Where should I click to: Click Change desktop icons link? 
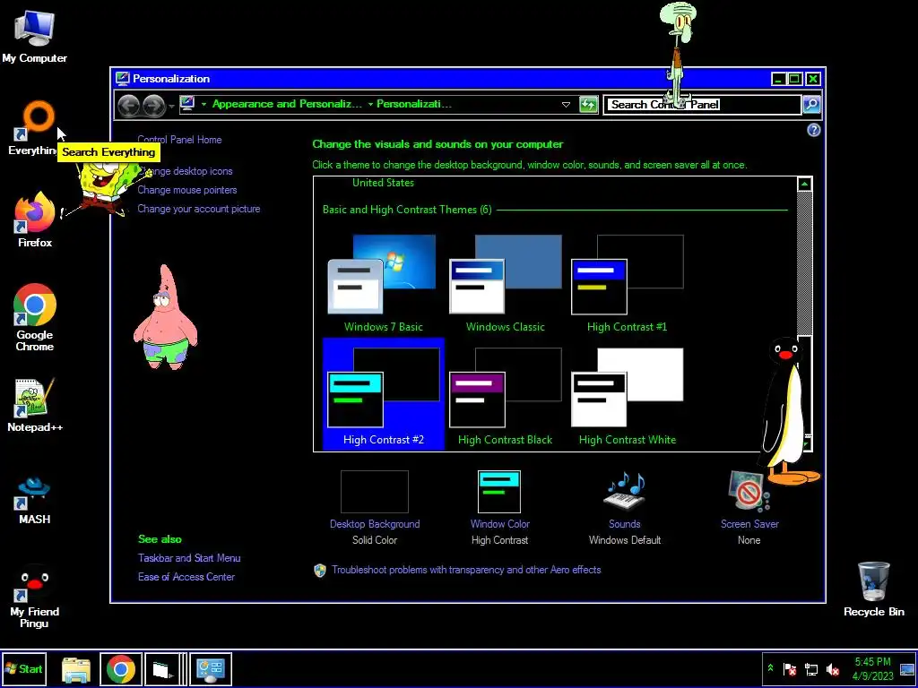[x=185, y=171]
